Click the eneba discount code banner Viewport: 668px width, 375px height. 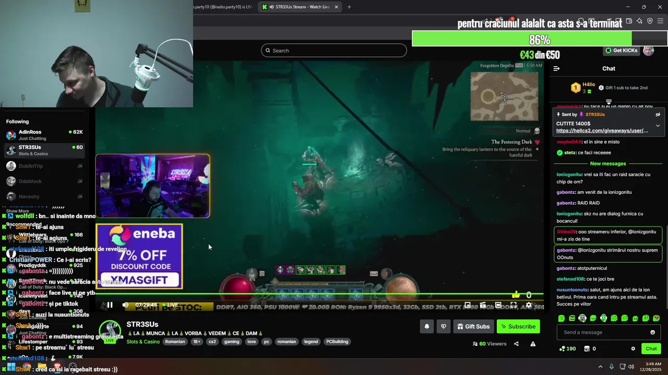[x=139, y=257]
